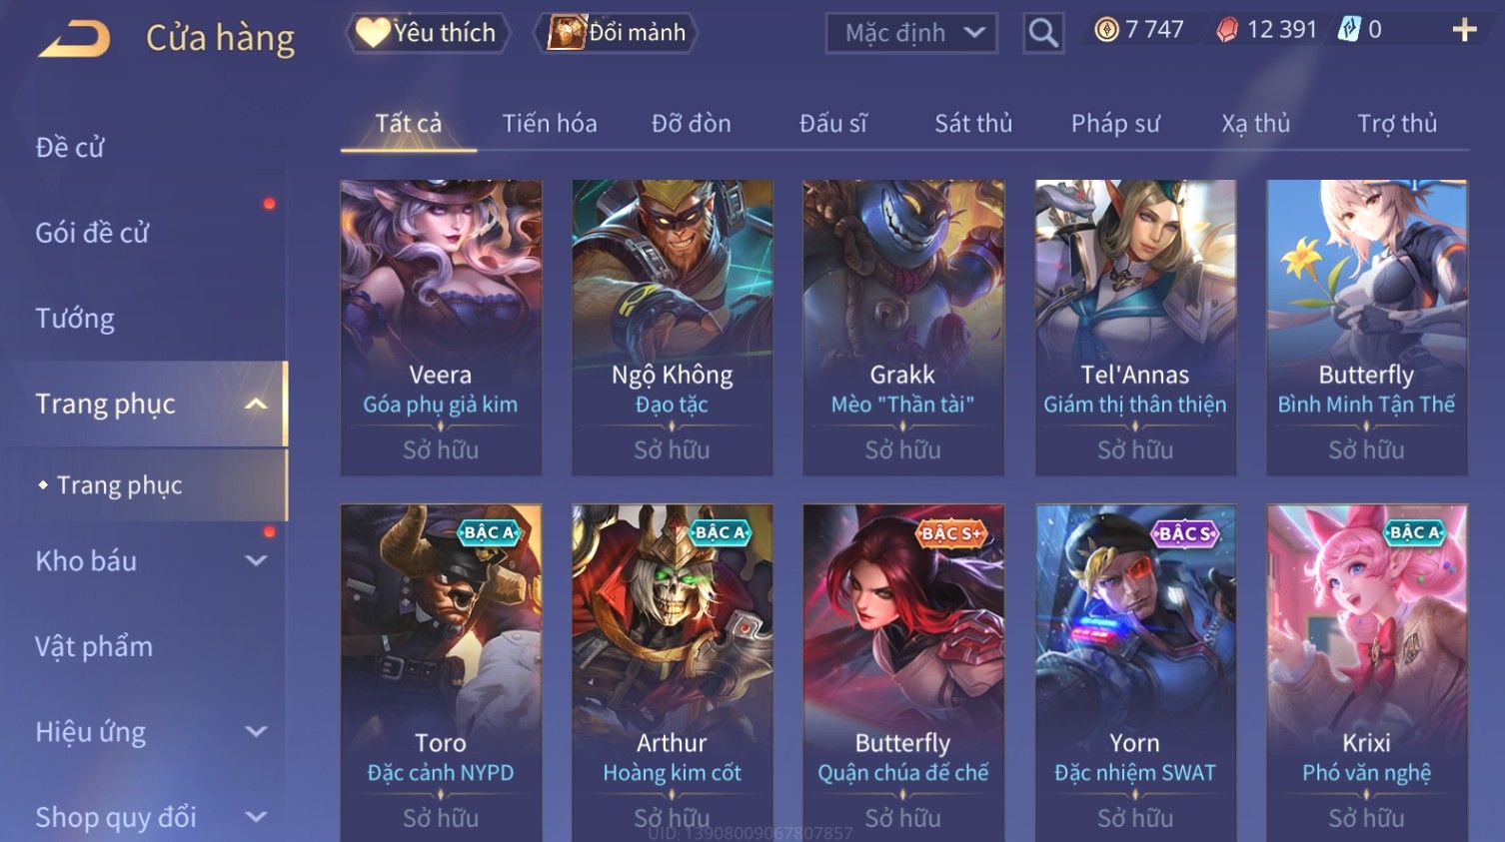
Task: Open Tướng in the sidebar
Action: click(75, 319)
